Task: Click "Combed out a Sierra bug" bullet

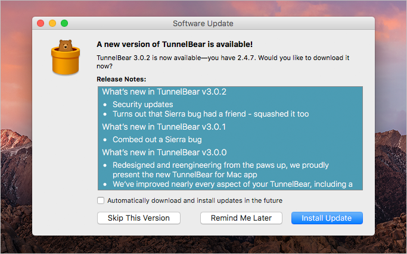Action: pos(157,139)
